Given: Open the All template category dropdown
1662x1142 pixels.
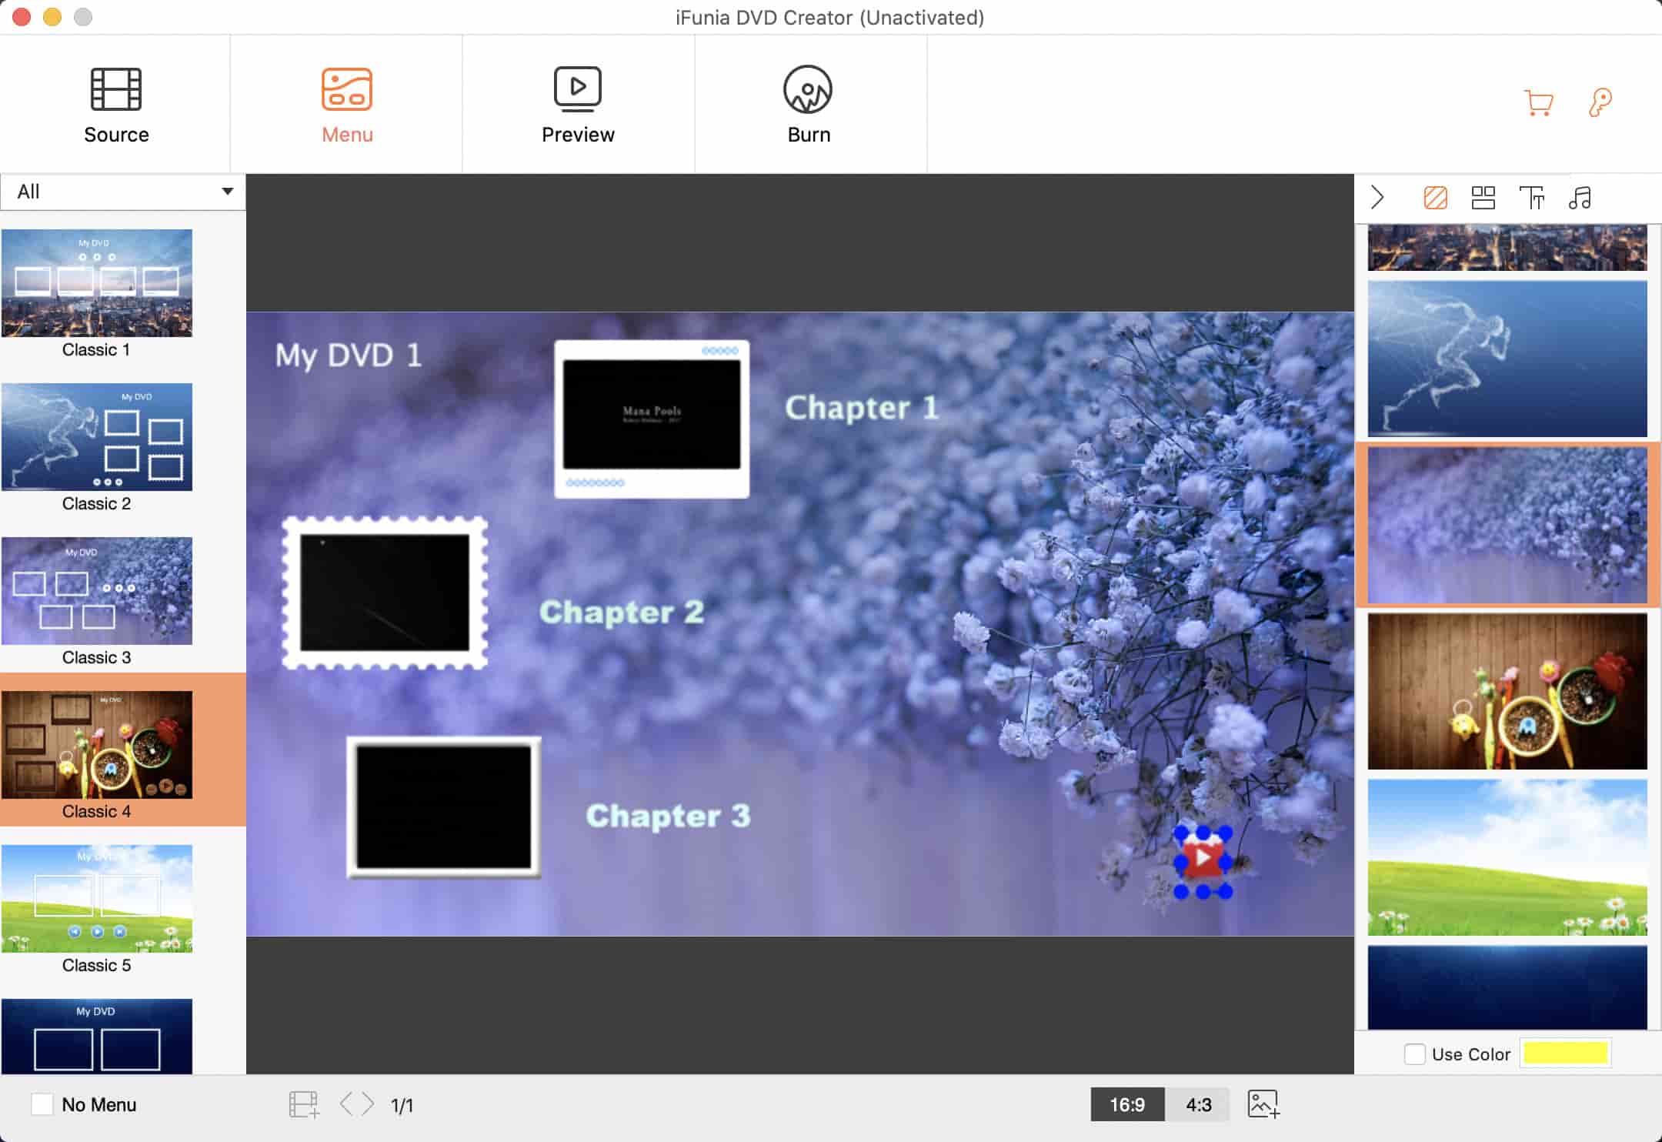Looking at the screenshot, I should [x=123, y=192].
